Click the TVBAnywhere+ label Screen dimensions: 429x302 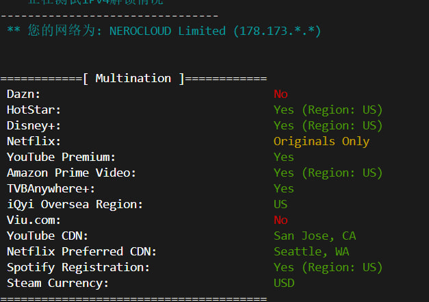click(51, 189)
